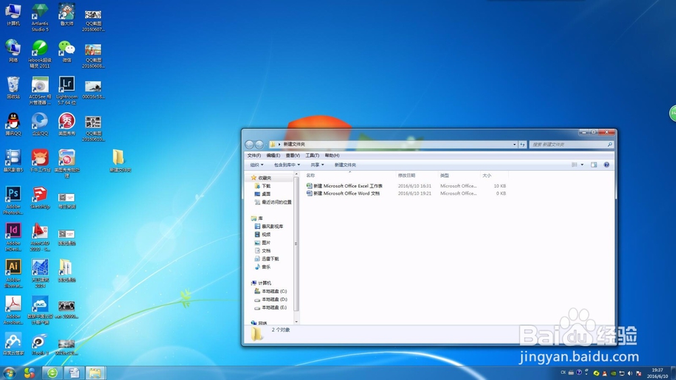Viewport: 676px width, 380px height.
Task: Launch Lightroom 5.7 64-bit shortcut
Action: (x=66, y=90)
